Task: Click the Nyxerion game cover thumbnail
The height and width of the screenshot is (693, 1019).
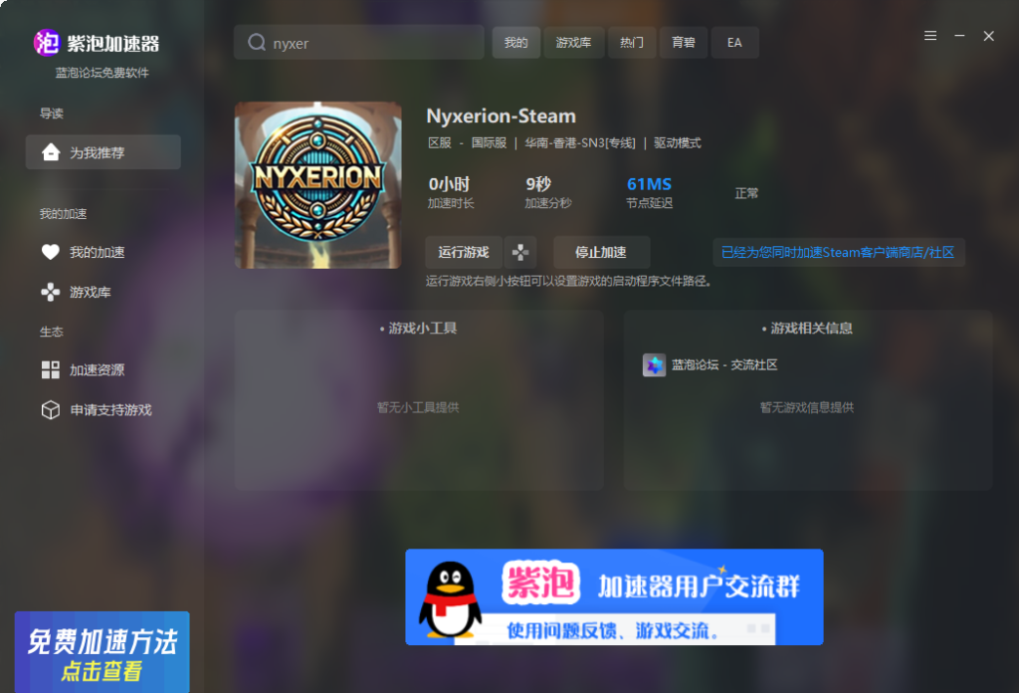Action: pos(317,184)
